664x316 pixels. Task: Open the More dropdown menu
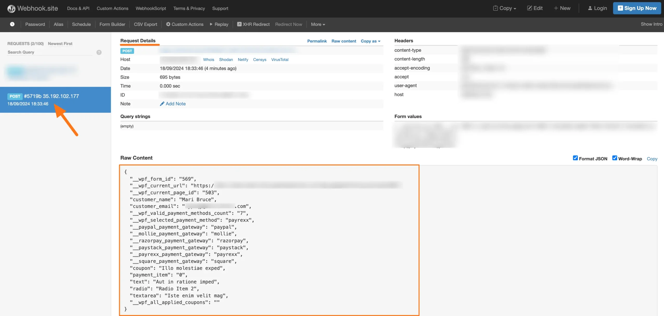pos(318,24)
